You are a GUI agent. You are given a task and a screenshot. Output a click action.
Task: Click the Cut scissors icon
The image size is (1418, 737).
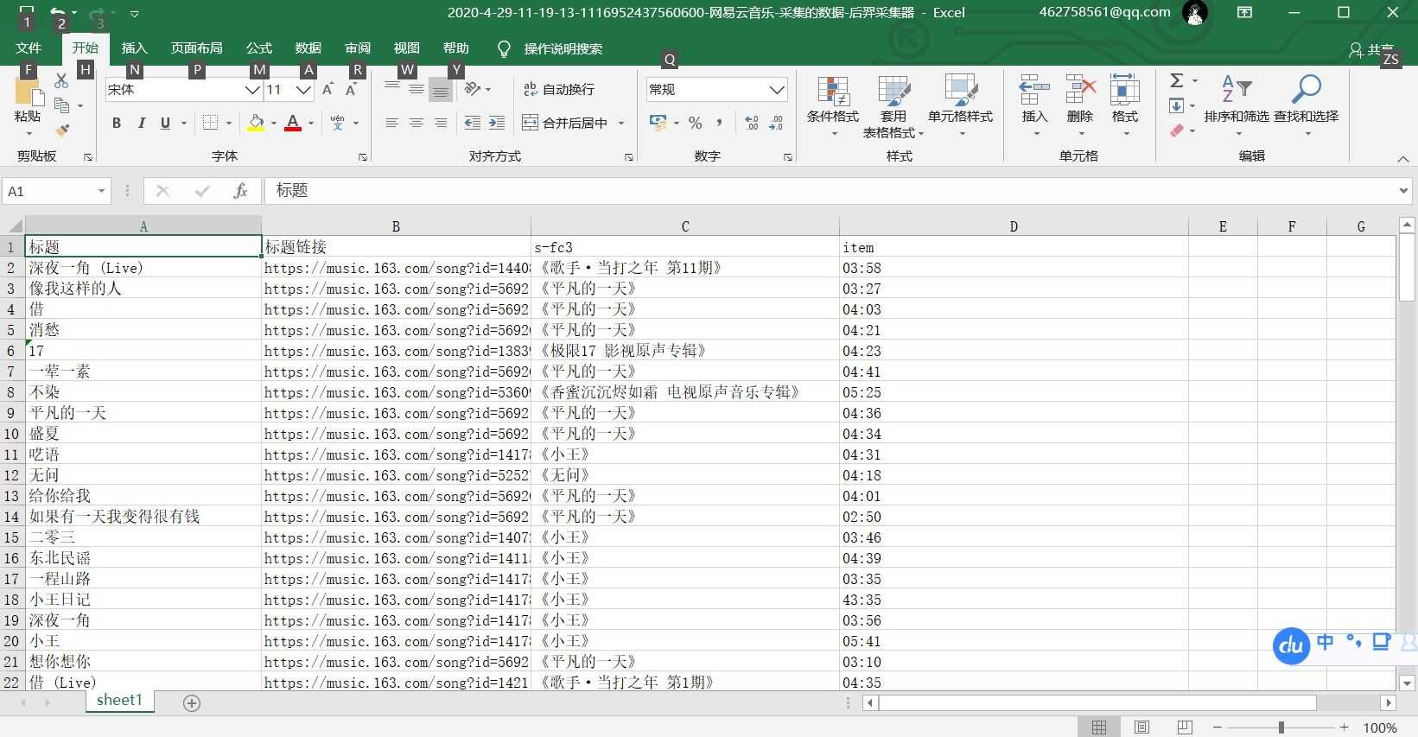[x=61, y=81]
